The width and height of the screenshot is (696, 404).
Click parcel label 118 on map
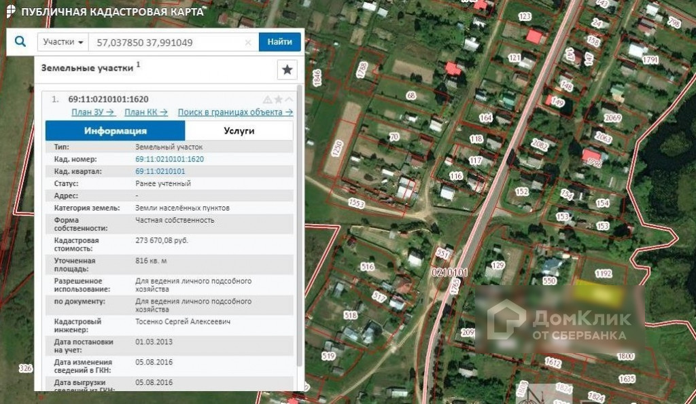click(476, 139)
